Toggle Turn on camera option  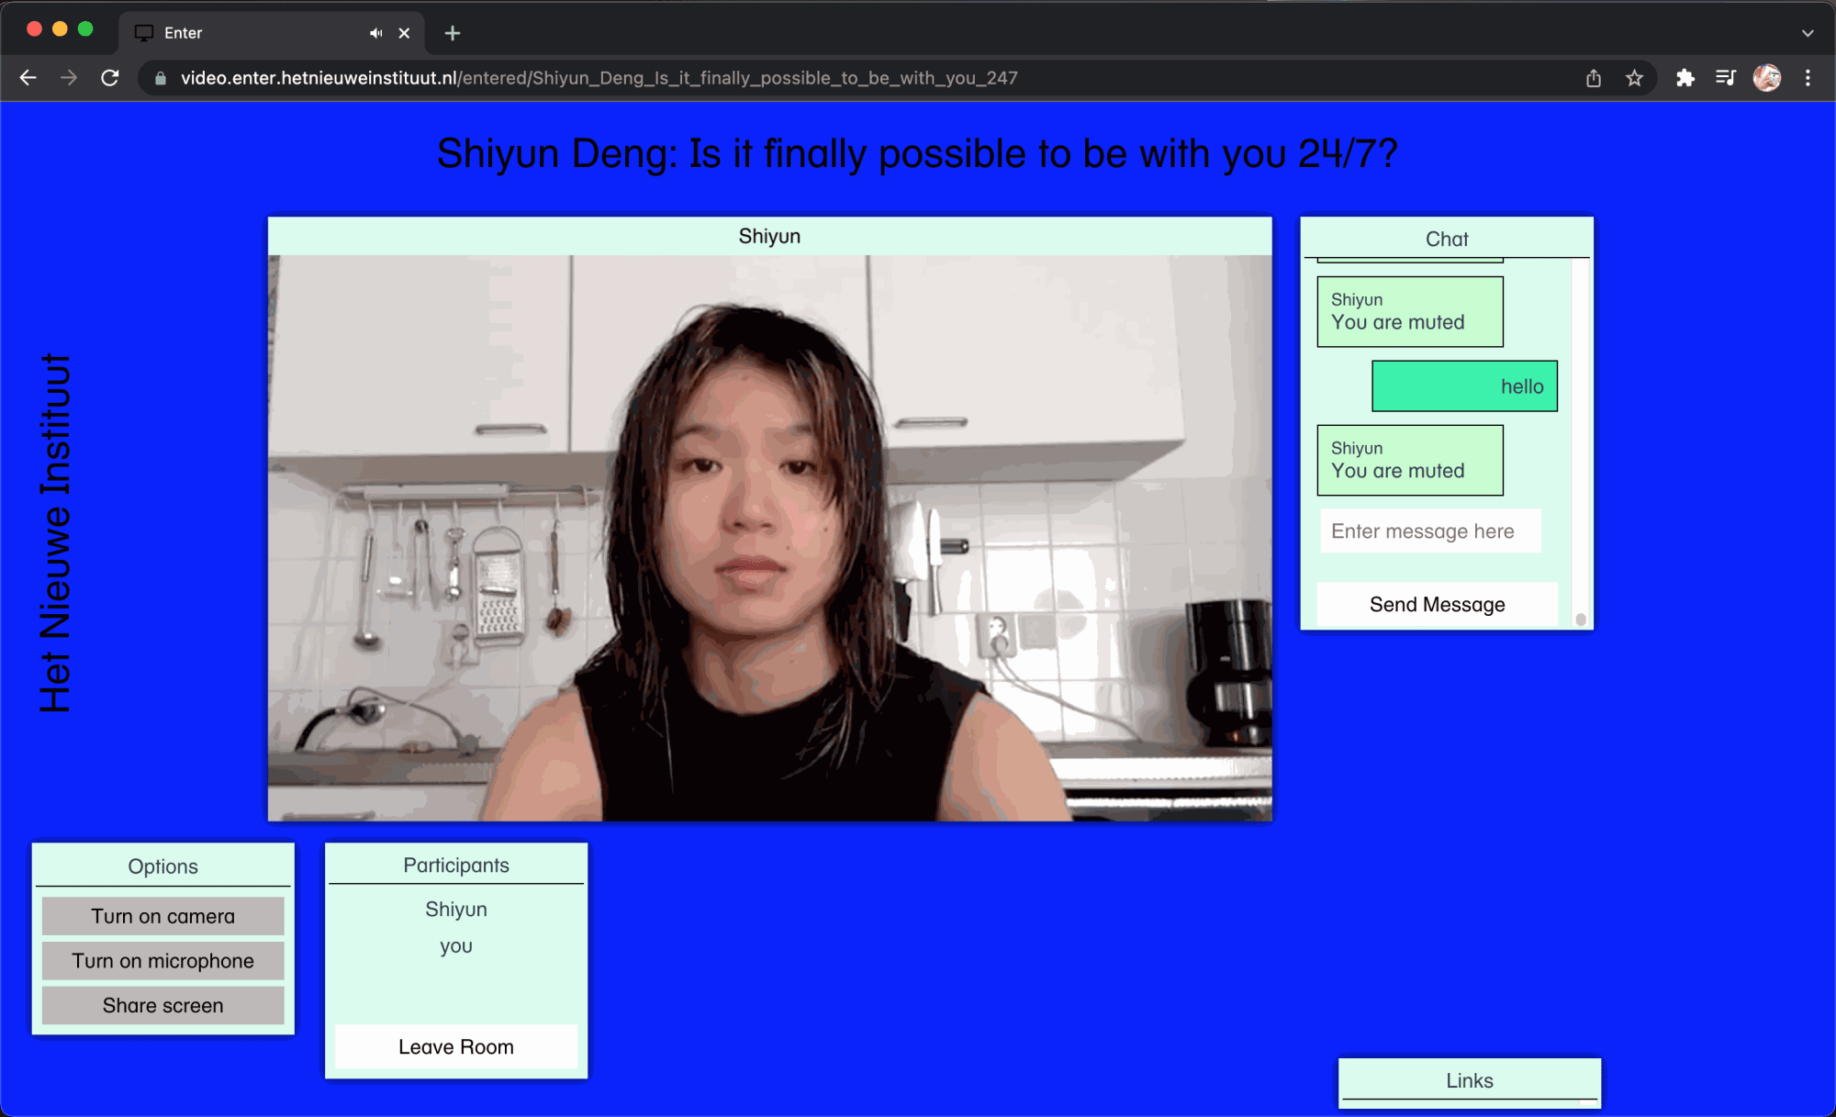coord(162,915)
